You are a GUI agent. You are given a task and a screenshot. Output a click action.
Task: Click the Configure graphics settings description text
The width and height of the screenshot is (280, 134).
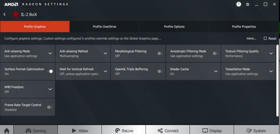(83, 38)
